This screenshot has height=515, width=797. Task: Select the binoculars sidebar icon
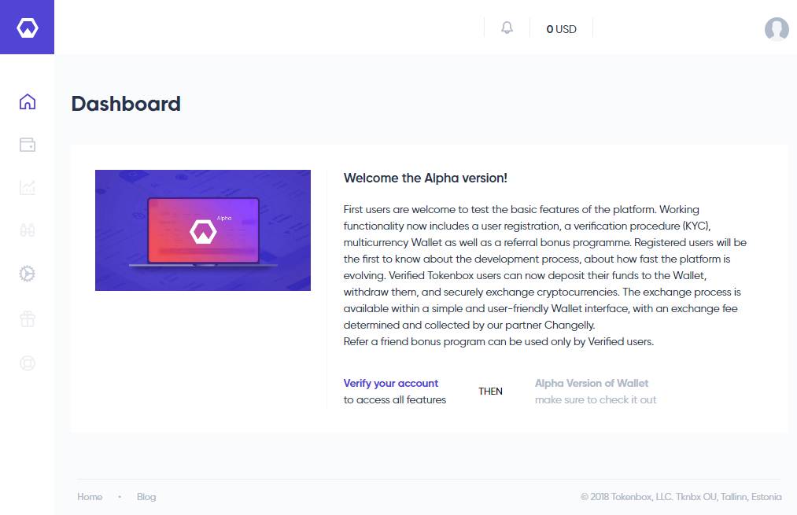[x=28, y=230]
